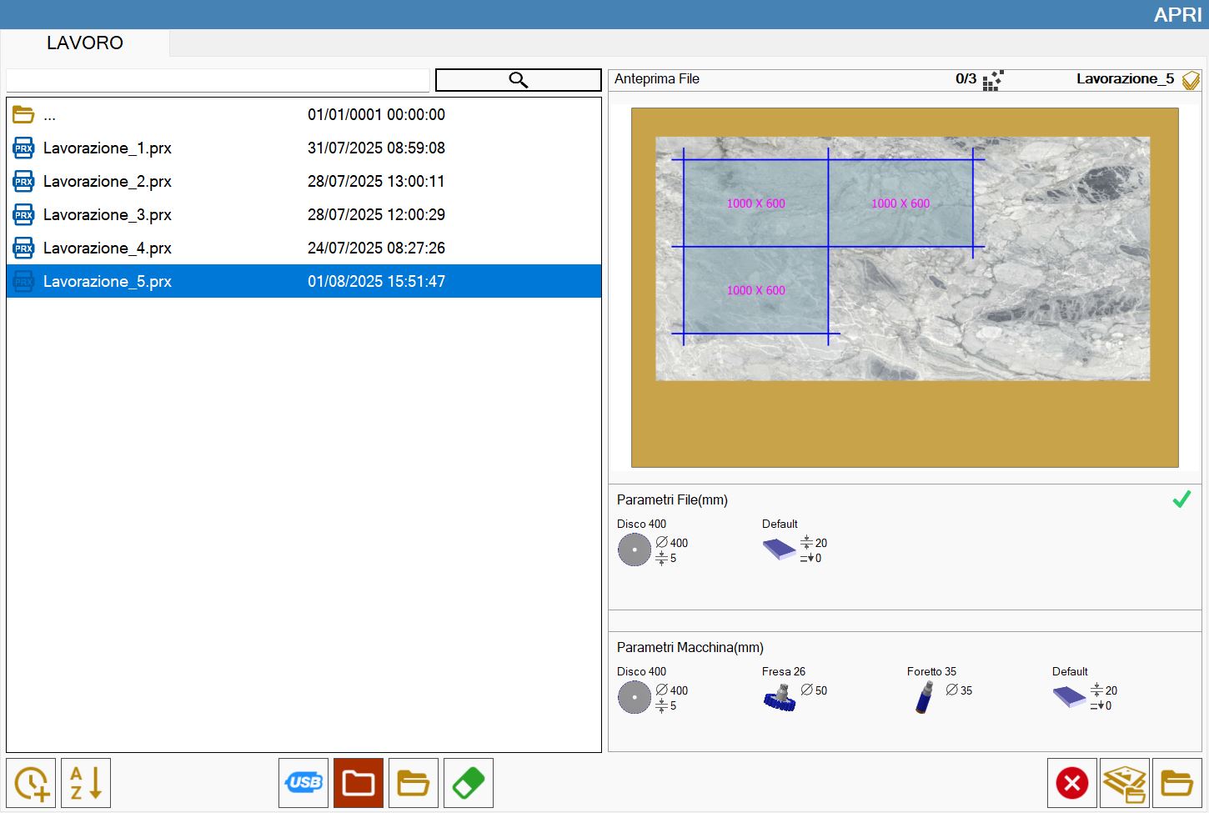Select Lavorazione_2.prx file
Screen dimensions: 1209x813
click(x=304, y=181)
